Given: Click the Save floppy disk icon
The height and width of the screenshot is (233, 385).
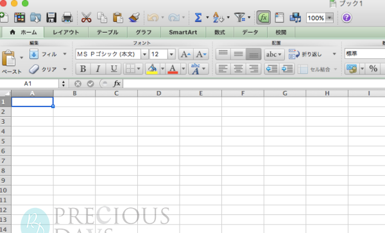Looking at the screenshot, I should tap(51, 18).
